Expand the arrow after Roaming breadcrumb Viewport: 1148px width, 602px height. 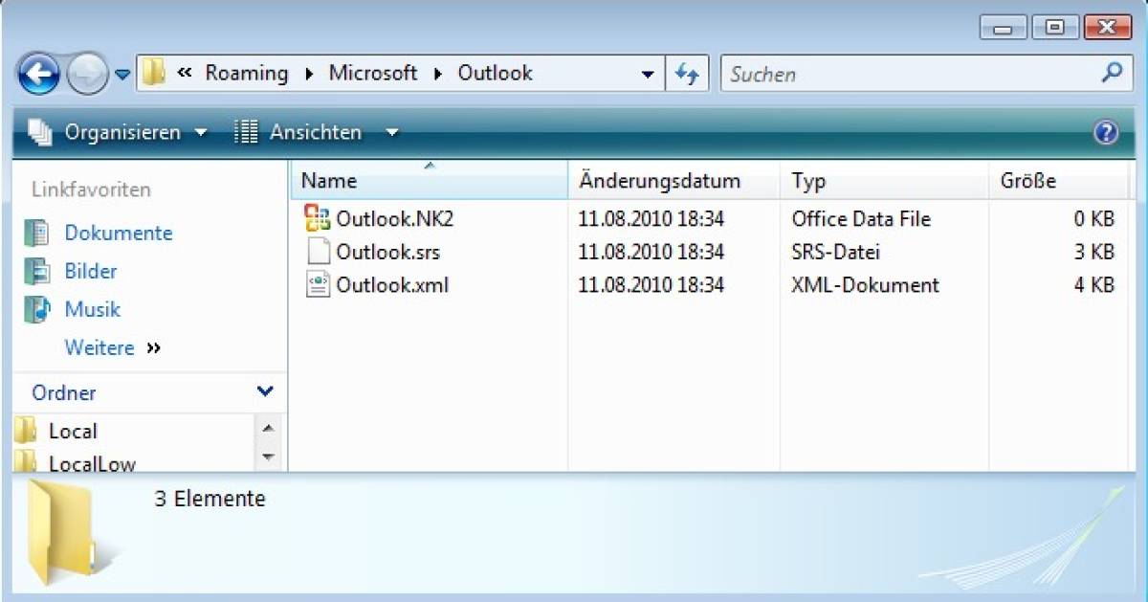(x=309, y=73)
